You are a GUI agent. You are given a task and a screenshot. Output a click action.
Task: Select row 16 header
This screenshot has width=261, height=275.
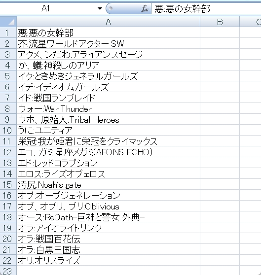tap(8, 195)
